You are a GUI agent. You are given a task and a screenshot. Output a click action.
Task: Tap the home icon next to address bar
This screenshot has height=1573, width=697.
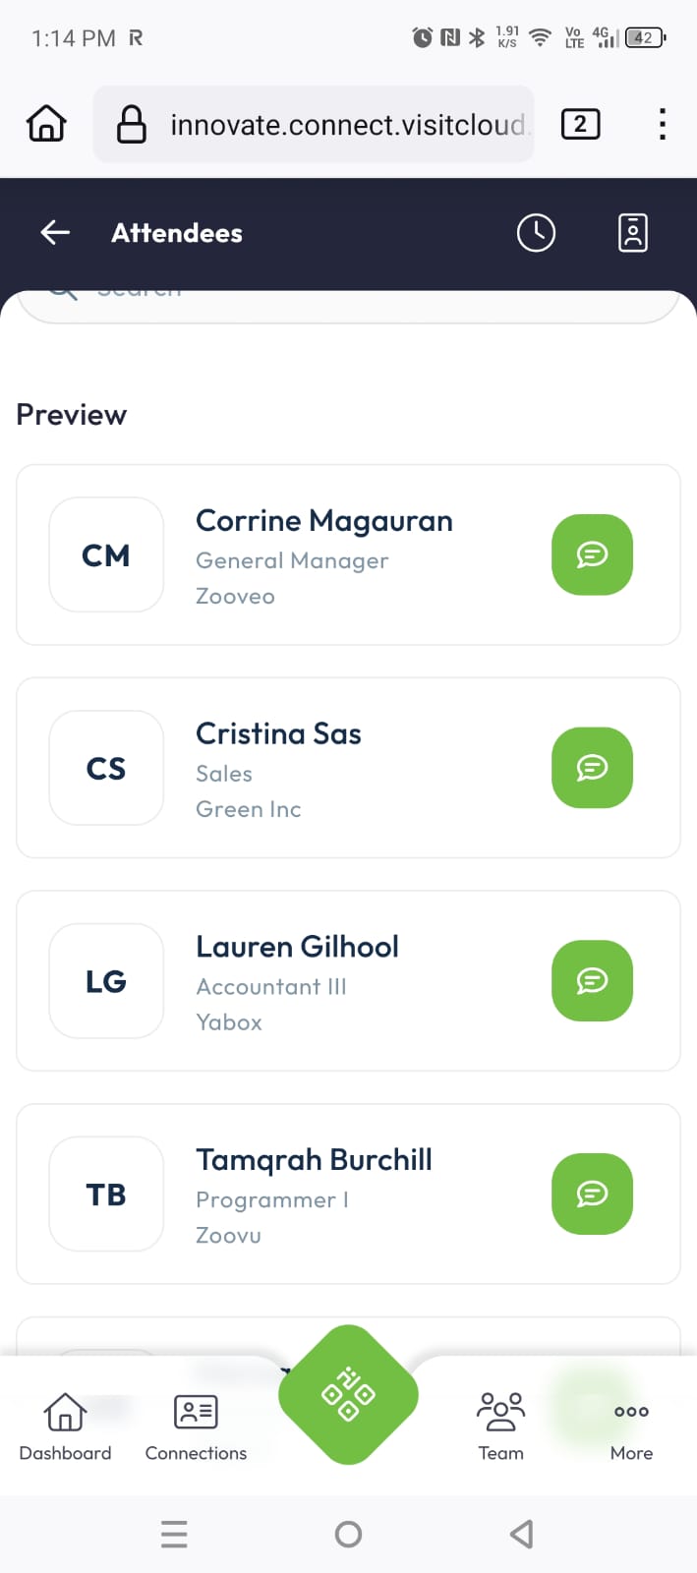coord(45,123)
